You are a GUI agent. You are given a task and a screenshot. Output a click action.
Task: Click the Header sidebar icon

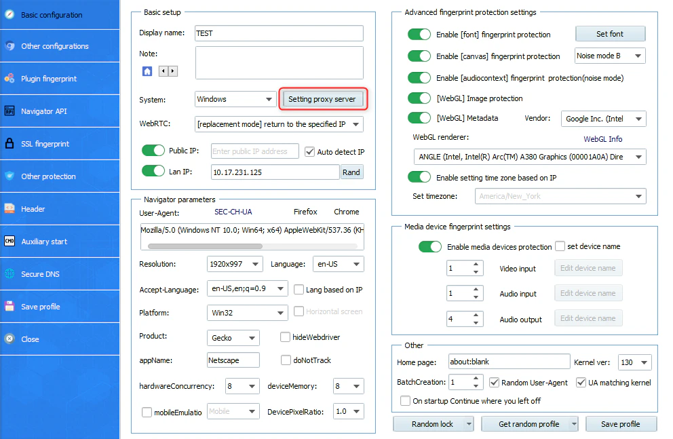[9, 208]
